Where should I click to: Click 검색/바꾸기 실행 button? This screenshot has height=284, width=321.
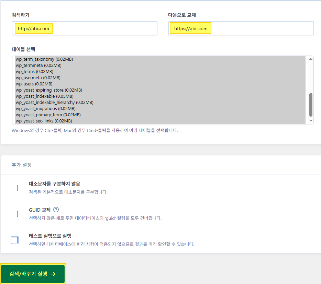33,274
